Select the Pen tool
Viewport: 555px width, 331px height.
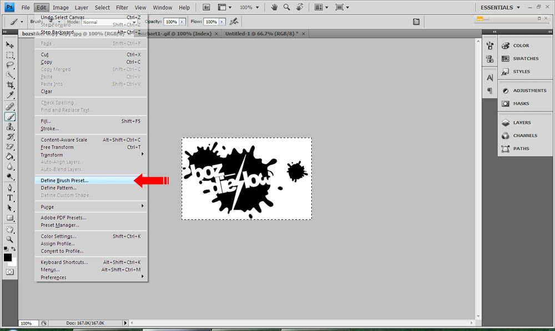click(x=9, y=188)
